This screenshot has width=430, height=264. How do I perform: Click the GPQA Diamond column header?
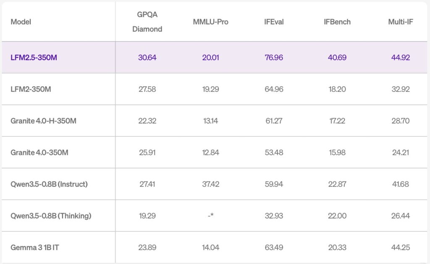(147, 22)
